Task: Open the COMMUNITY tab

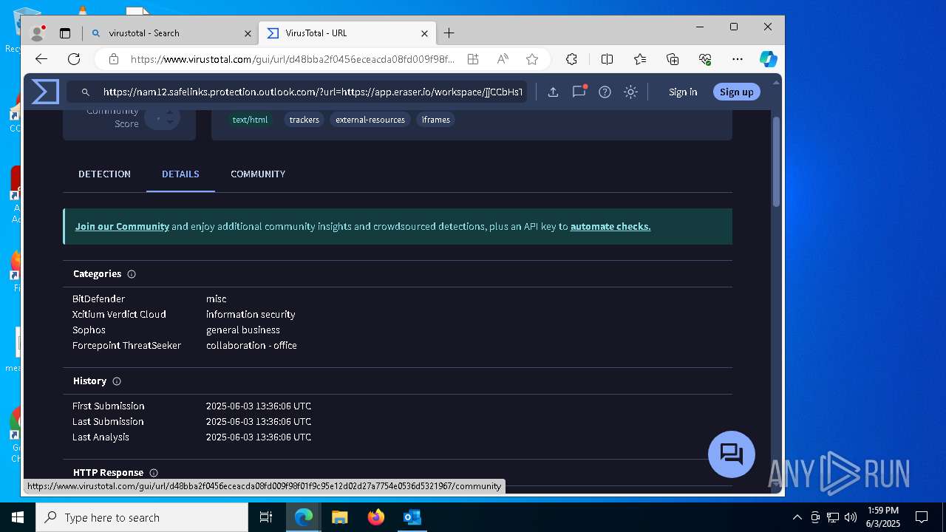Action: [x=258, y=174]
